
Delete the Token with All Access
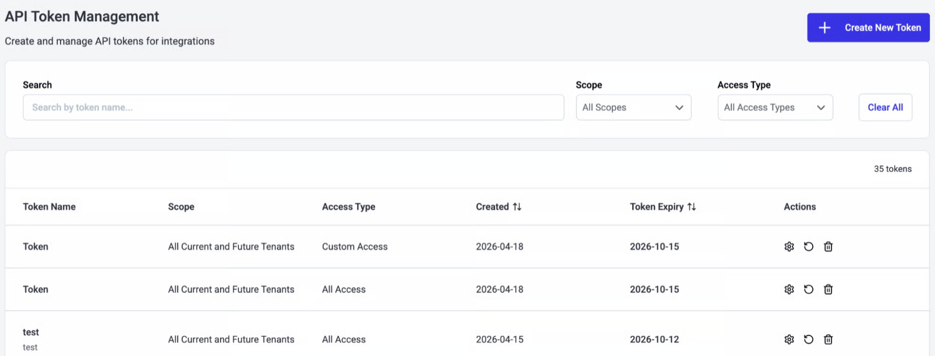pos(828,289)
